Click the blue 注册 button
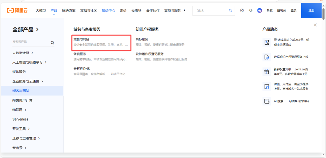Viewport: 326px width, 158px height. click(311, 10)
